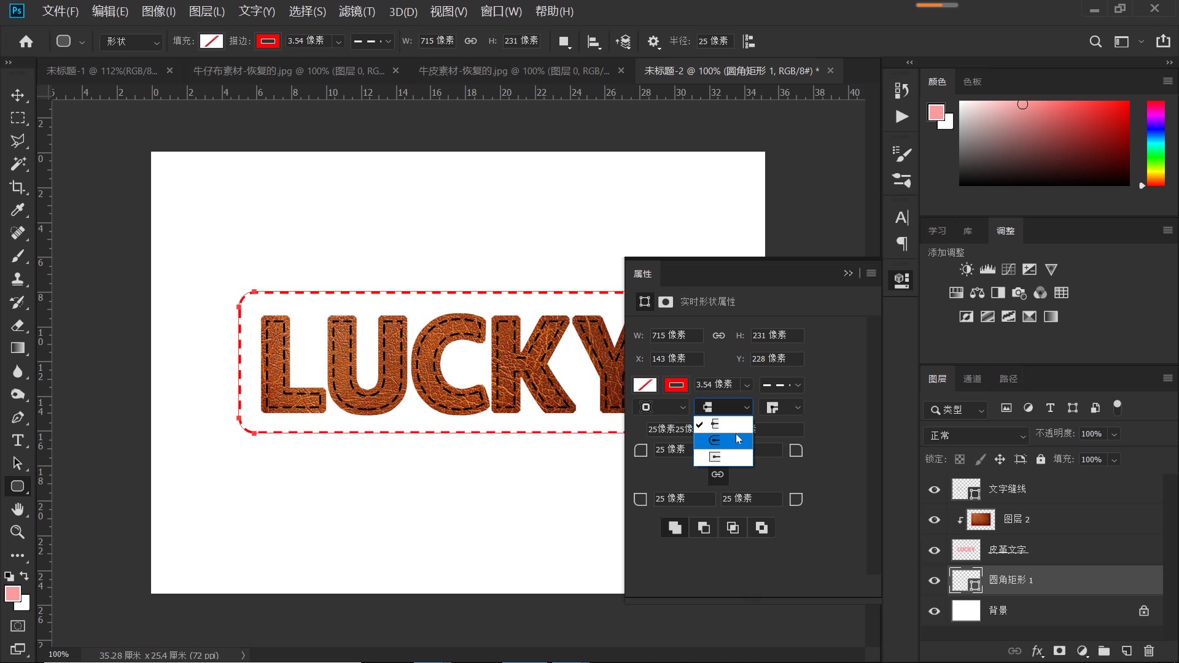The image size is (1179, 663).
Task: Select the Hand tool
Action: click(x=17, y=509)
